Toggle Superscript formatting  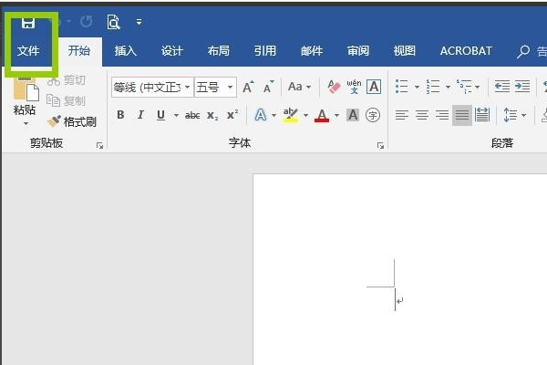(x=232, y=115)
